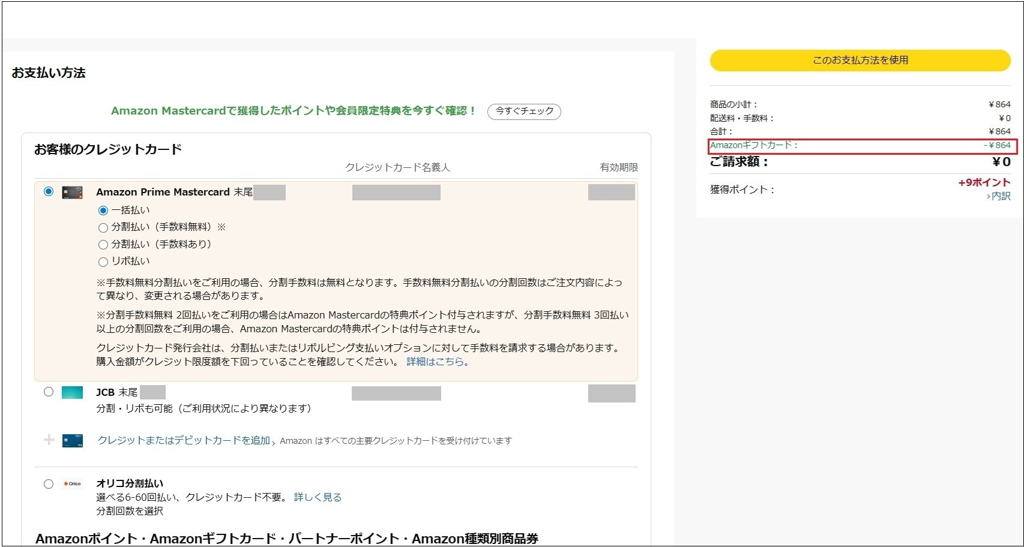
Task: Expand the 内訳 points breakdown
Action: click(1000, 196)
